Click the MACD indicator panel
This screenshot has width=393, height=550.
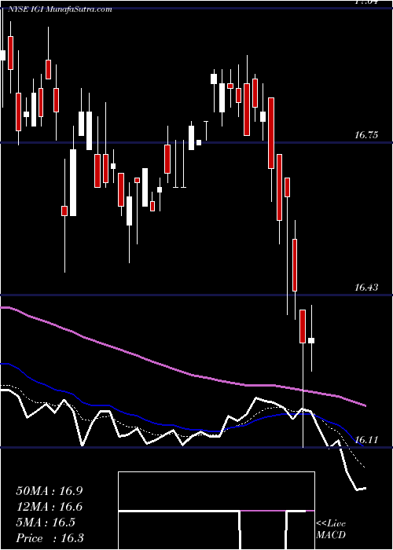pos(216,511)
